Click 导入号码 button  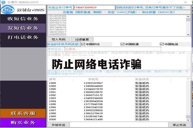[x=59, y=39]
